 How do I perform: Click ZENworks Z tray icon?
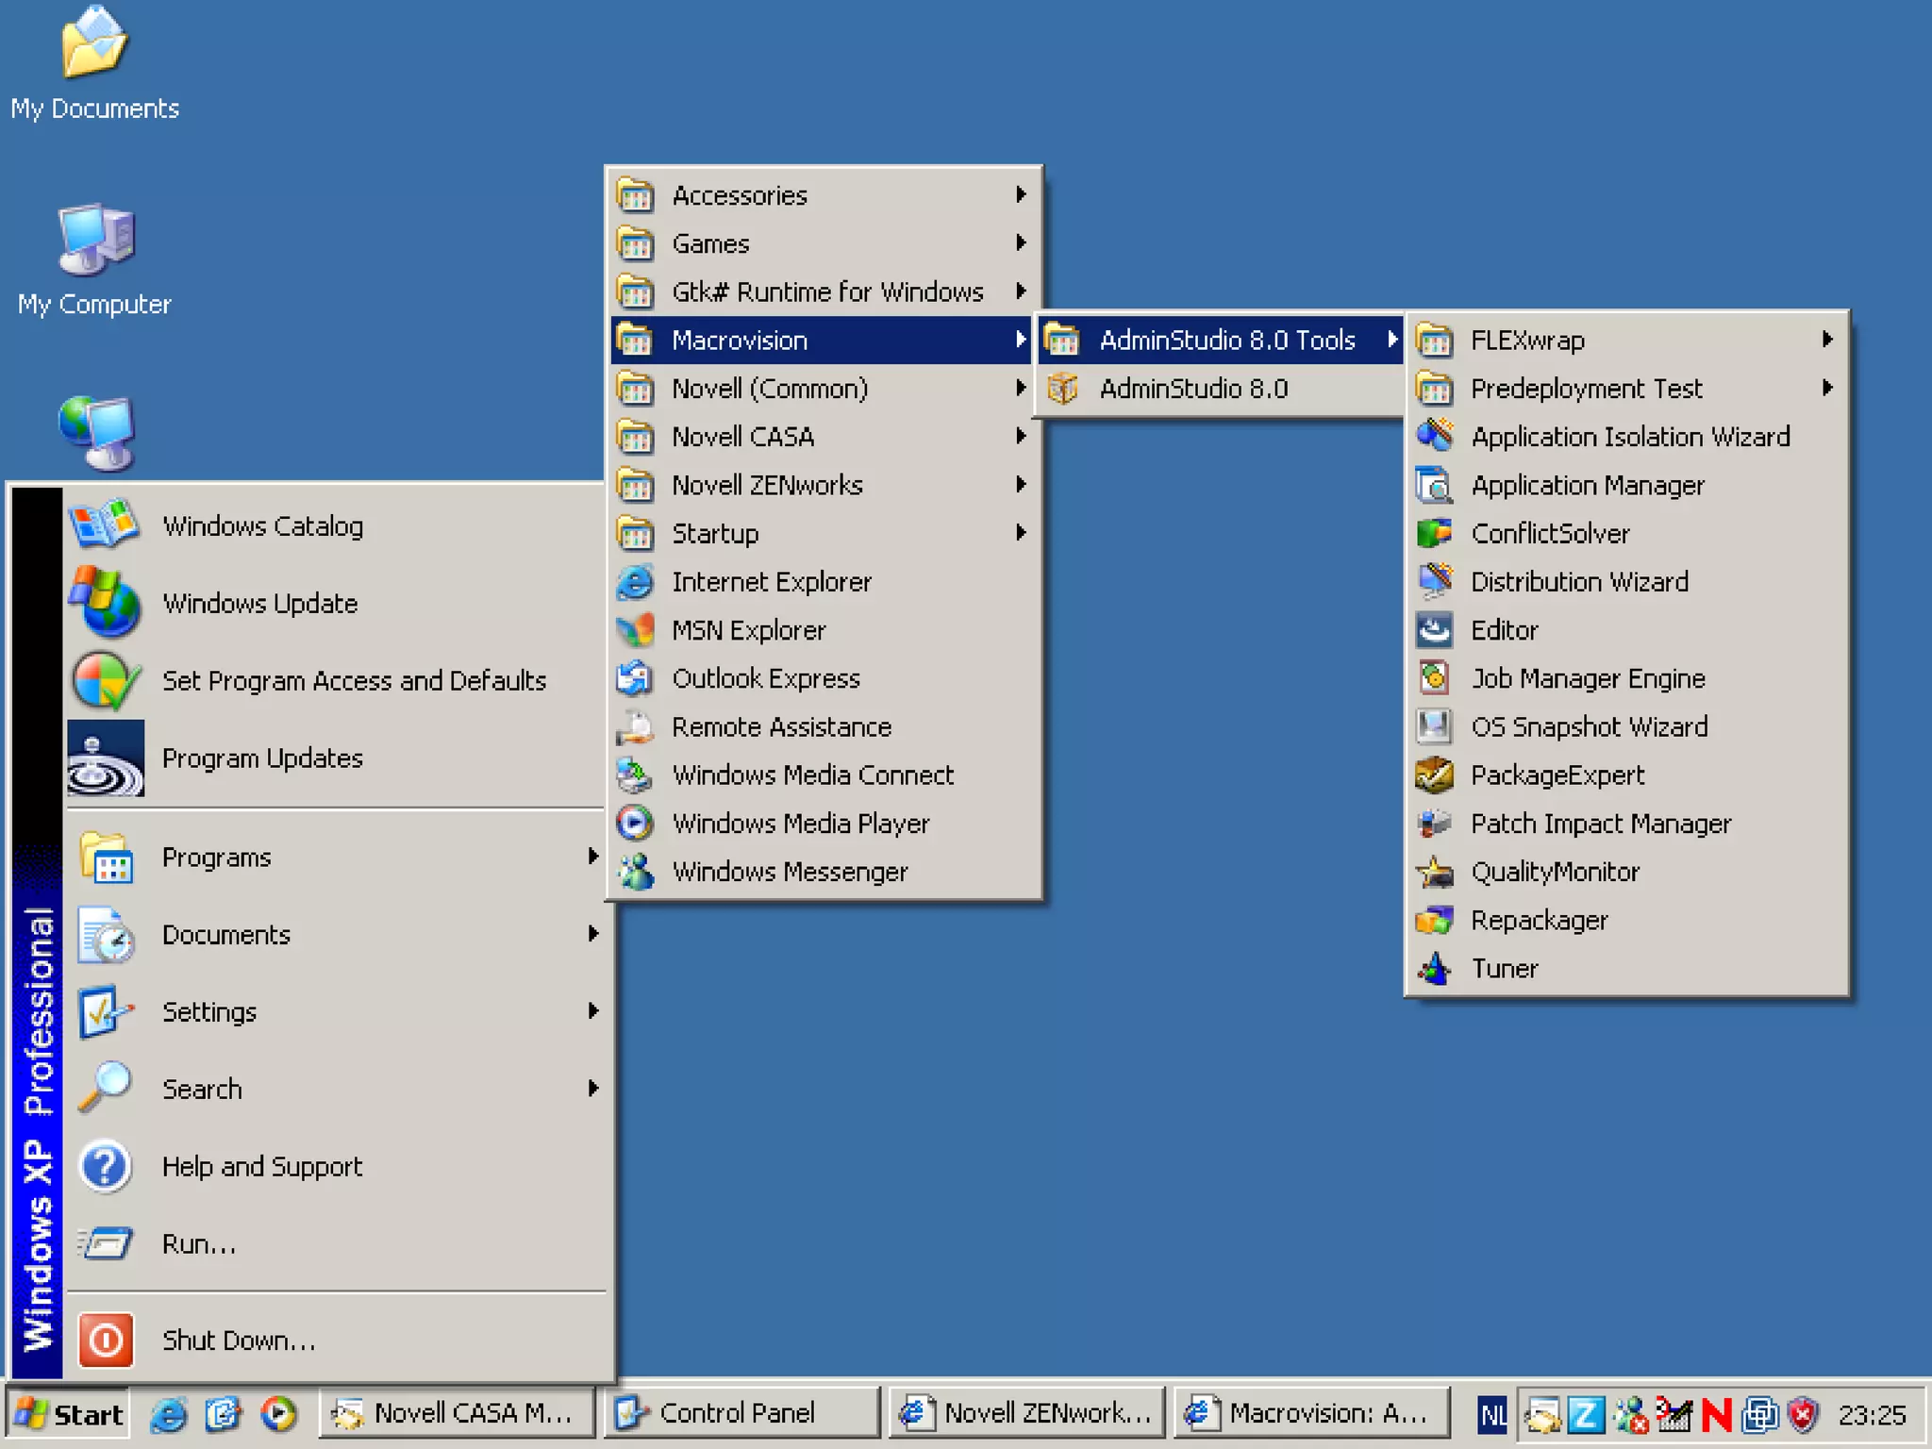point(1585,1413)
